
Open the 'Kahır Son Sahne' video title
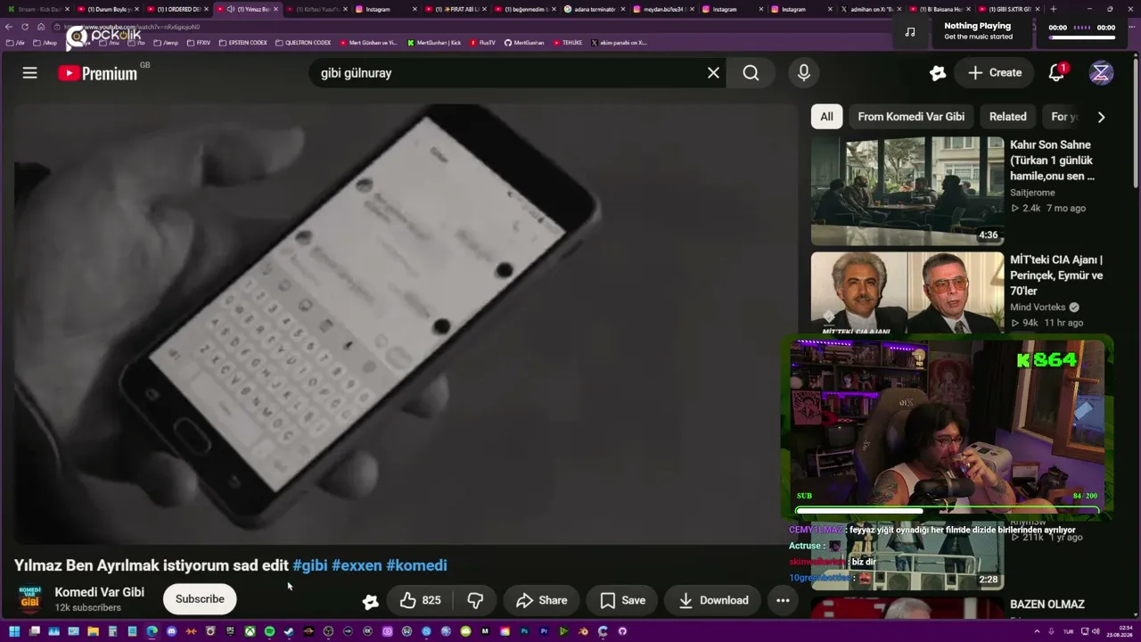pos(1052,160)
